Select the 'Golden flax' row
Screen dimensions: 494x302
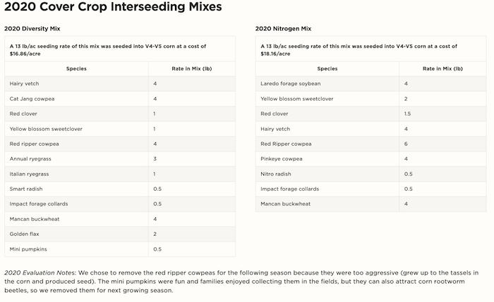[24, 234]
